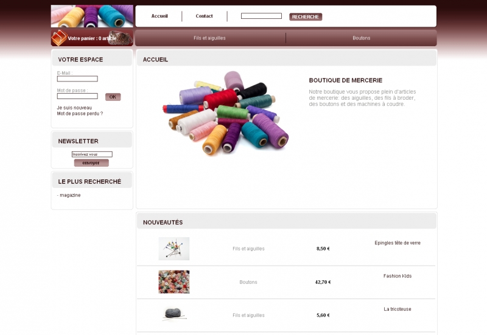
Task: Select the Boutons category tab
Action: tap(361, 38)
